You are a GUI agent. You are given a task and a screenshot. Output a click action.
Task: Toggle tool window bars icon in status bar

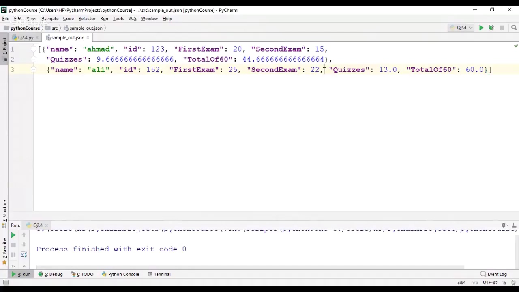coord(6,283)
